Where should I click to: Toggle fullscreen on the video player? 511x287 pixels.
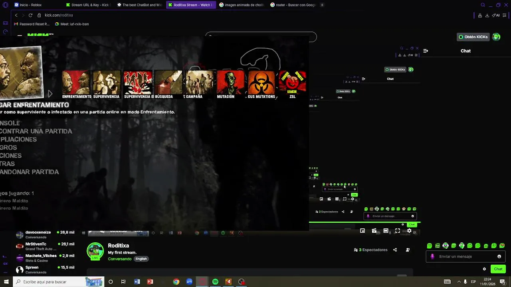(398, 231)
